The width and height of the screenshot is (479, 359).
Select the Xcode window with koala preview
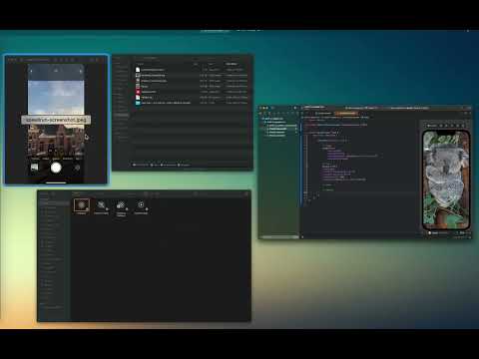(x=365, y=173)
